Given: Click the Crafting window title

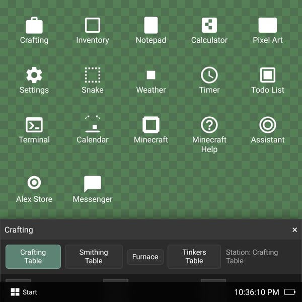Looking at the screenshot, I should 19,230.
